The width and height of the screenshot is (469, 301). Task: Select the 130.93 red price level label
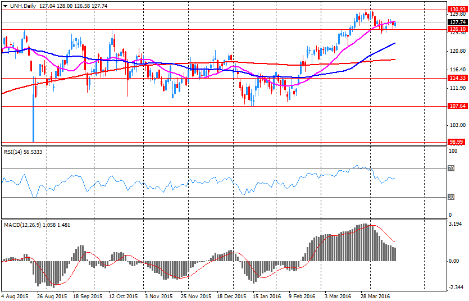pyautogui.click(x=458, y=10)
